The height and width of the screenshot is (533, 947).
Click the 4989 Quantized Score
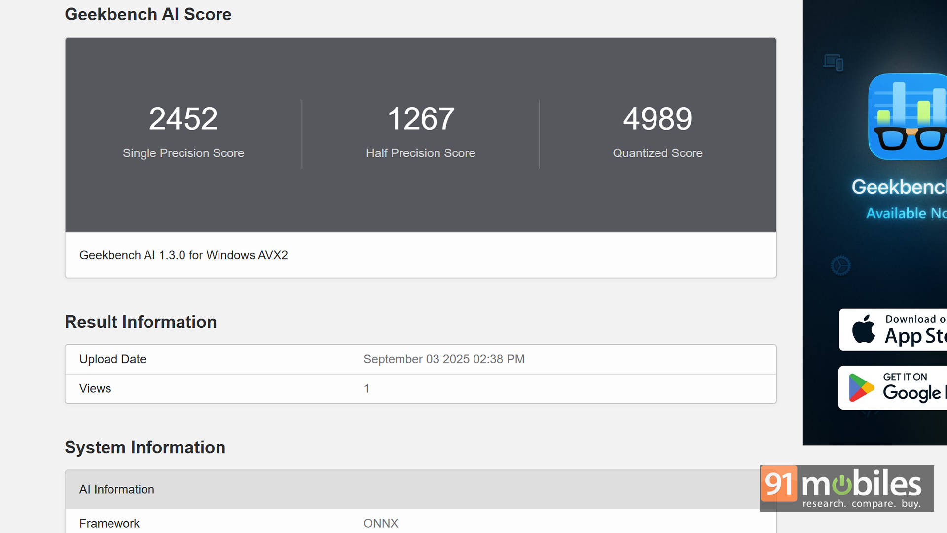coord(657,119)
